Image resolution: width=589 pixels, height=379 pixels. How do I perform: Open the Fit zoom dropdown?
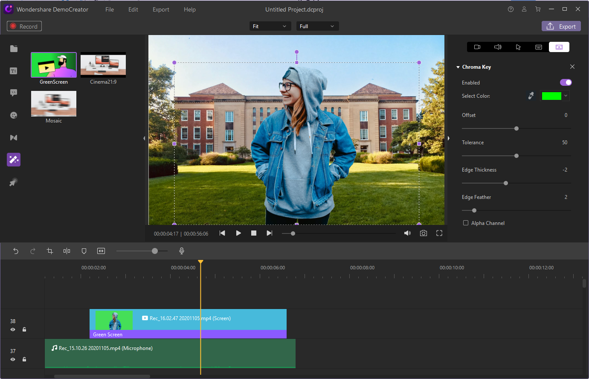pos(270,26)
